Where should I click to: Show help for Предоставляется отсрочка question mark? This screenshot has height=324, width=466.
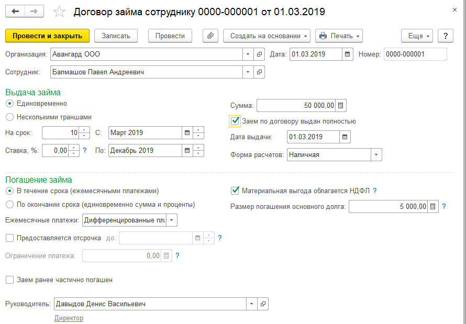[219, 238]
